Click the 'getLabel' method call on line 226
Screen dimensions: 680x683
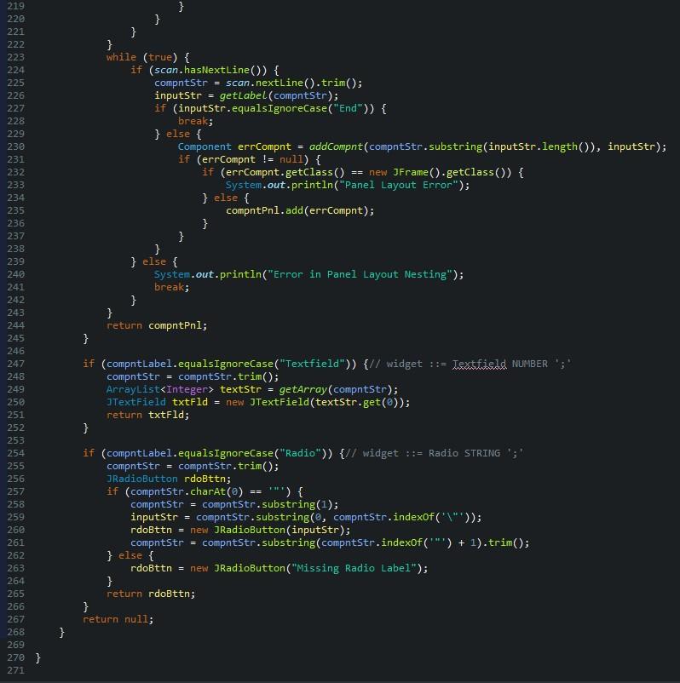coord(243,95)
